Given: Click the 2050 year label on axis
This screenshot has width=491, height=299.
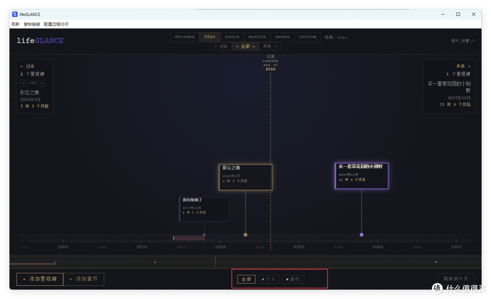Looking at the screenshot, I should (456, 247).
